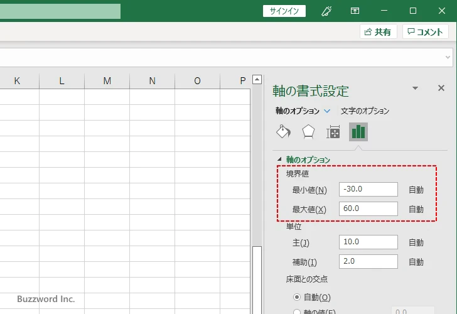Click the 最小値 input showing -30.0
The width and height of the screenshot is (457, 314).
click(x=368, y=190)
